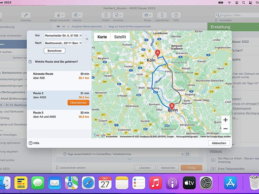
Task: Clear the Nach address field
Action: coord(81,43)
